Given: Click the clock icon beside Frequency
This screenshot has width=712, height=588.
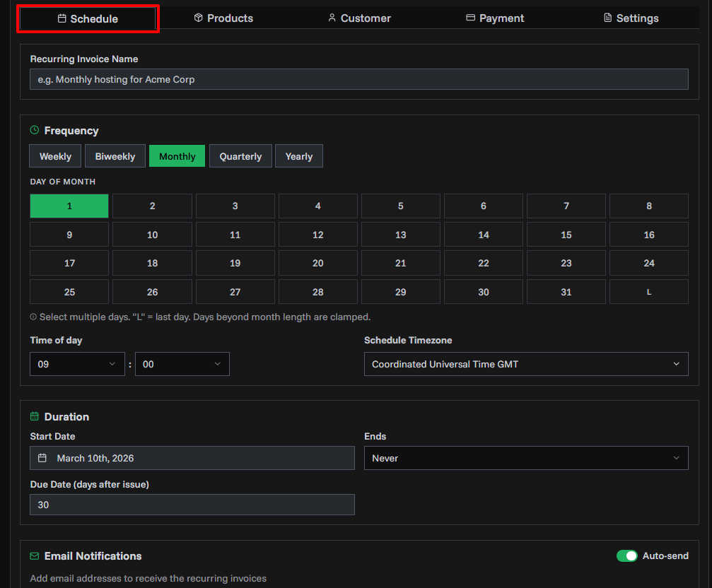Looking at the screenshot, I should [x=33, y=130].
